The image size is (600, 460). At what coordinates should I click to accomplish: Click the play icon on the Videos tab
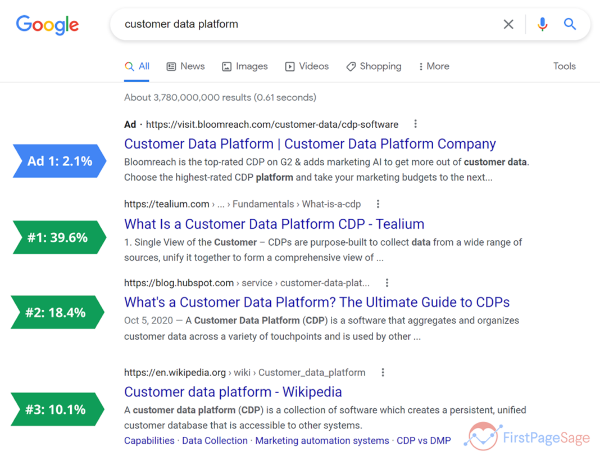point(289,66)
